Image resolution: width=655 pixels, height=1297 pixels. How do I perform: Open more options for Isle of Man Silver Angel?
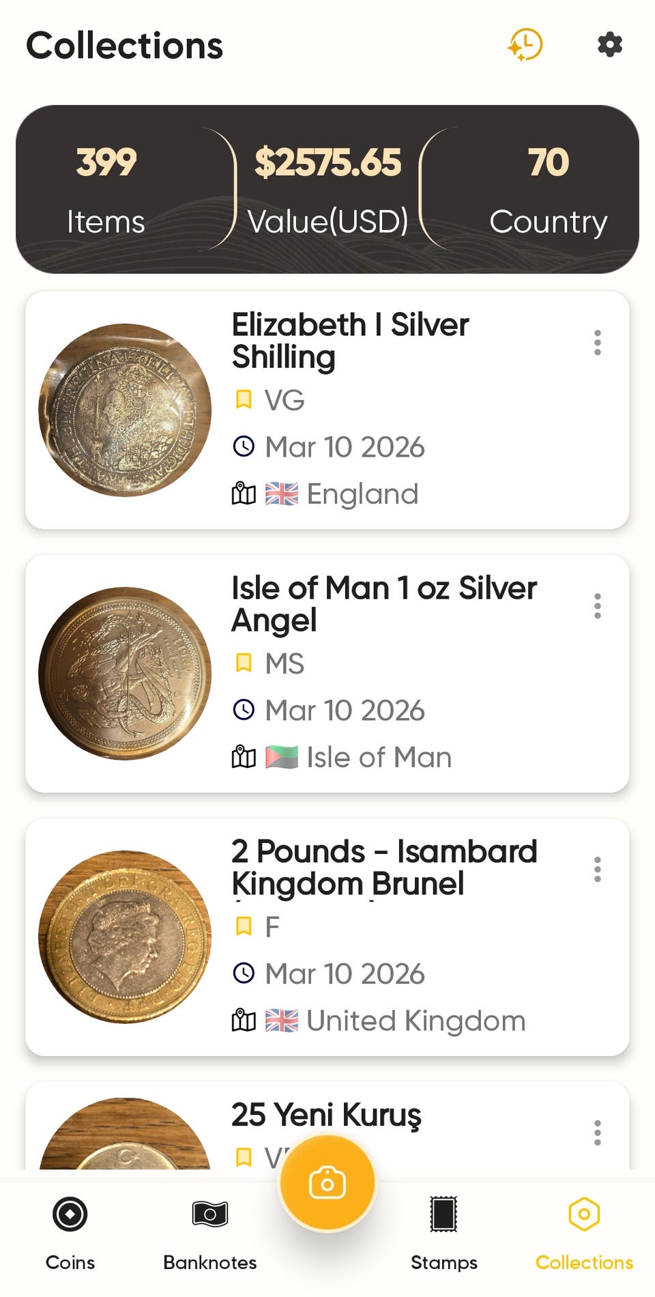pyautogui.click(x=597, y=606)
